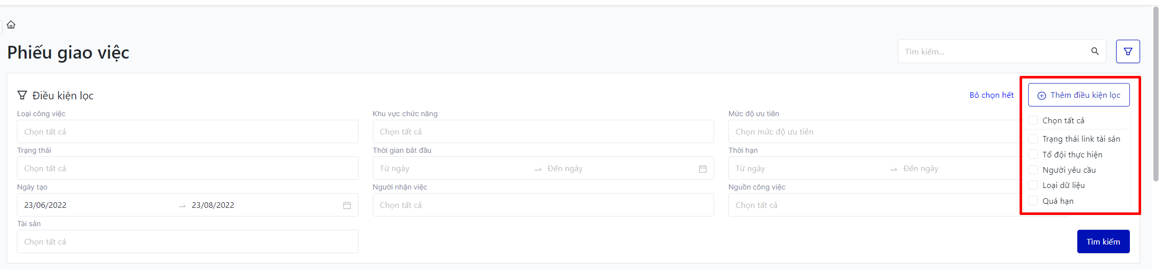Image resolution: width=1159 pixels, height=270 pixels.
Task: Click the search magnifier icon
Action: [x=1095, y=51]
